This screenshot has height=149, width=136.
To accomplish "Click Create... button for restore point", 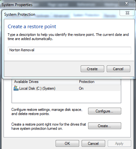I will (x=104, y=126).
